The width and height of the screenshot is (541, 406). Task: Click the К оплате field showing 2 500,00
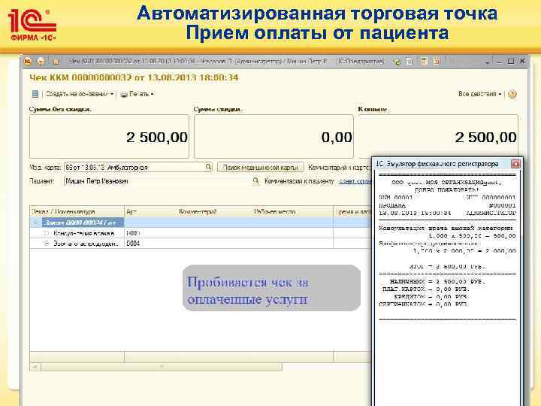438,137
